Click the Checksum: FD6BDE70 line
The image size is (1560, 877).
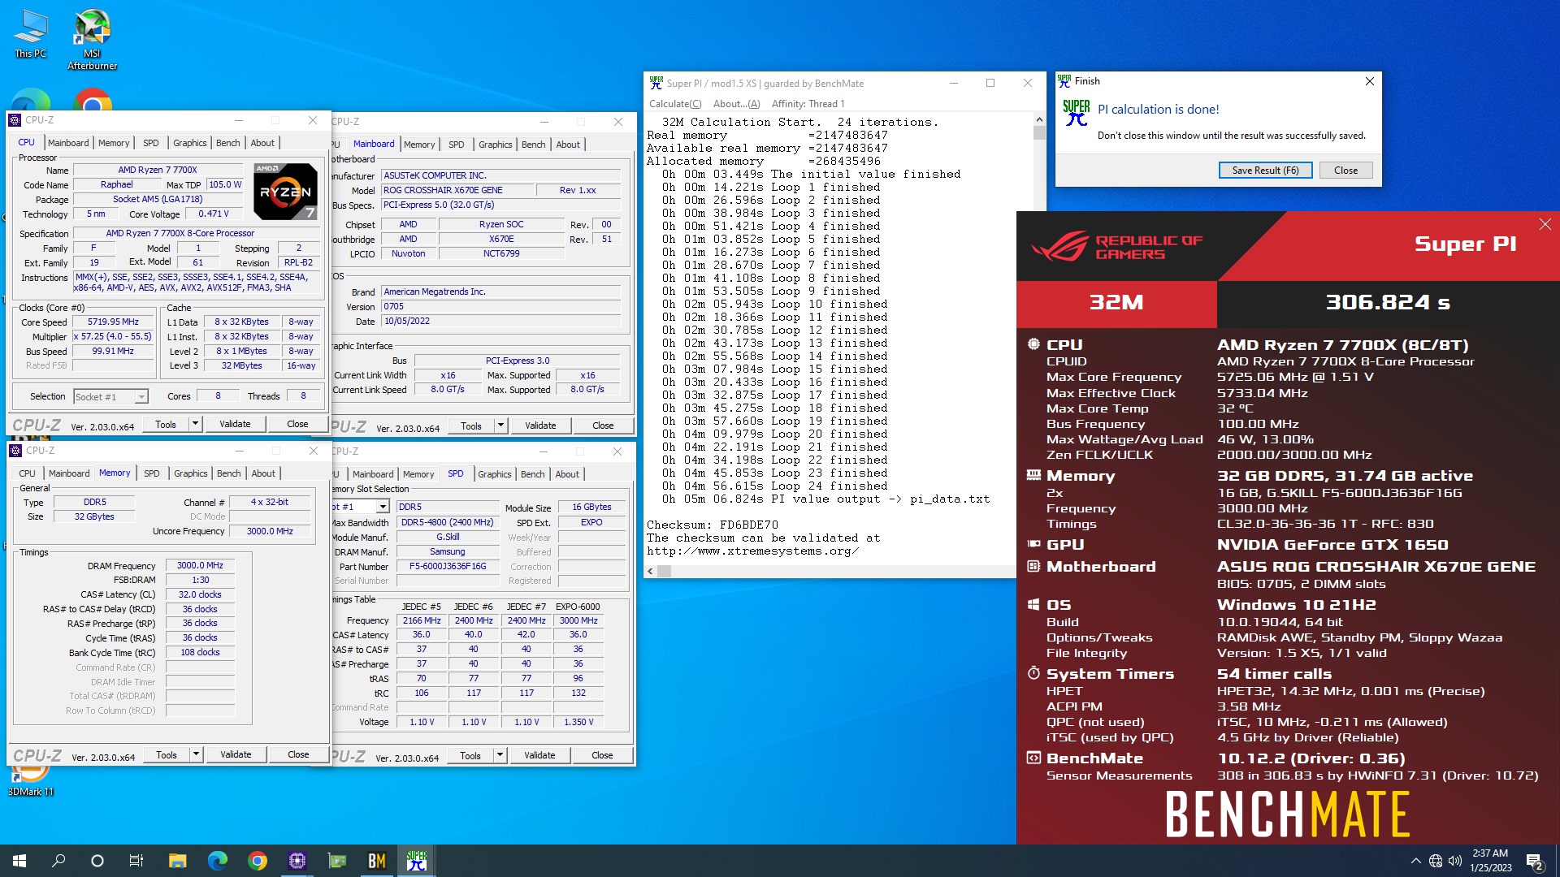tap(713, 525)
